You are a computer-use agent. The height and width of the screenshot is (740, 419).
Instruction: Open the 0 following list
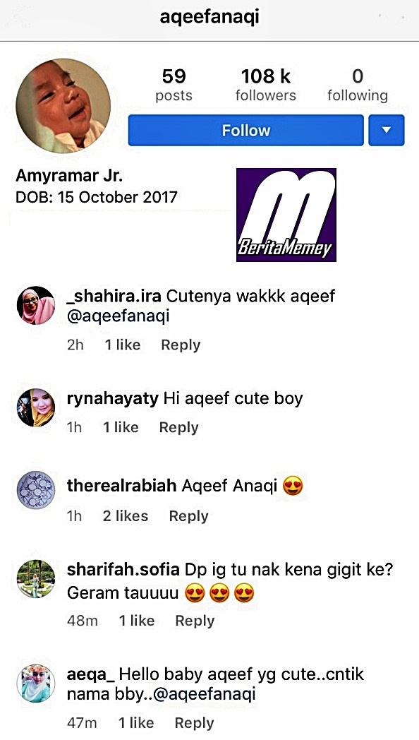click(357, 85)
